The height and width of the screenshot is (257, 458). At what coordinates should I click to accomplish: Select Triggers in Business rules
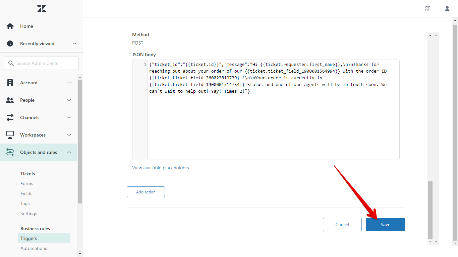pos(44,238)
